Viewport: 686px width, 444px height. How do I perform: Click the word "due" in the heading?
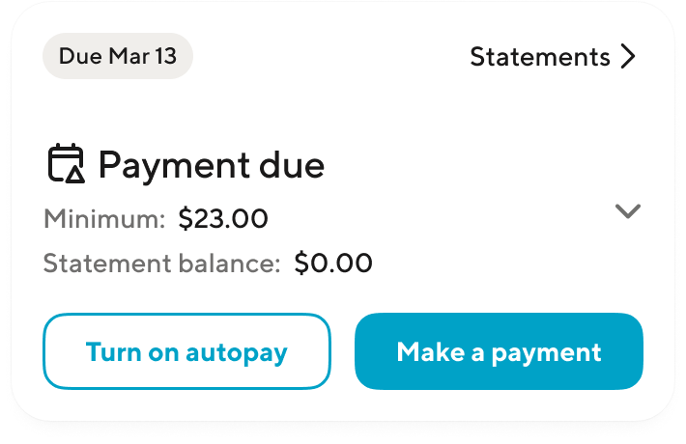coord(290,166)
